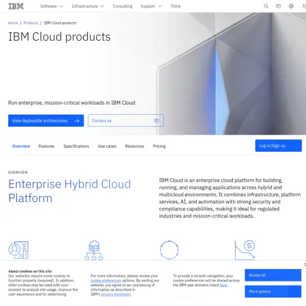Click the Contact us button
Viewport: 306px width, 306px height.
coord(126,121)
